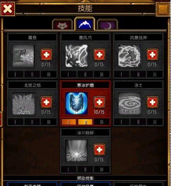The height and width of the screenshot is (186, 171).
Task: Add a point to 冰川粉碎 skill
Action: point(99,150)
